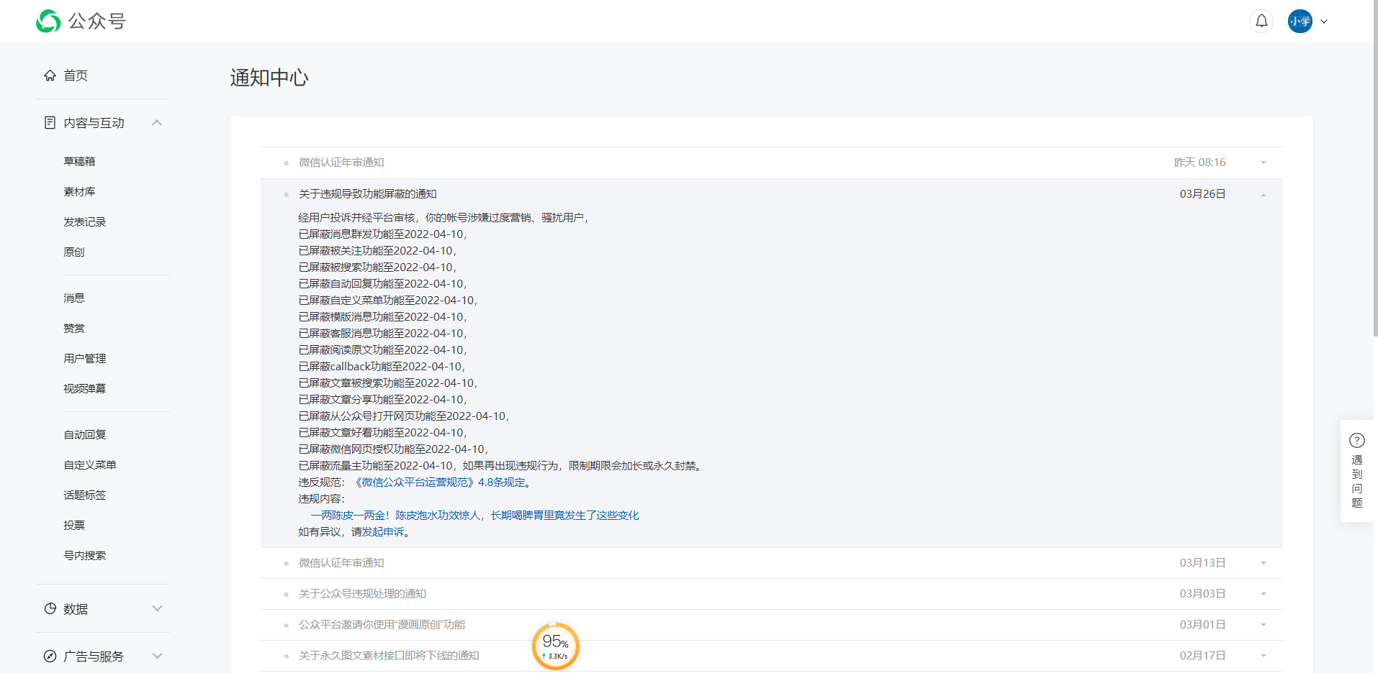Expand the 02月17日 notification arrow
This screenshot has height=673, width=1378.
tap(1264, 656)
